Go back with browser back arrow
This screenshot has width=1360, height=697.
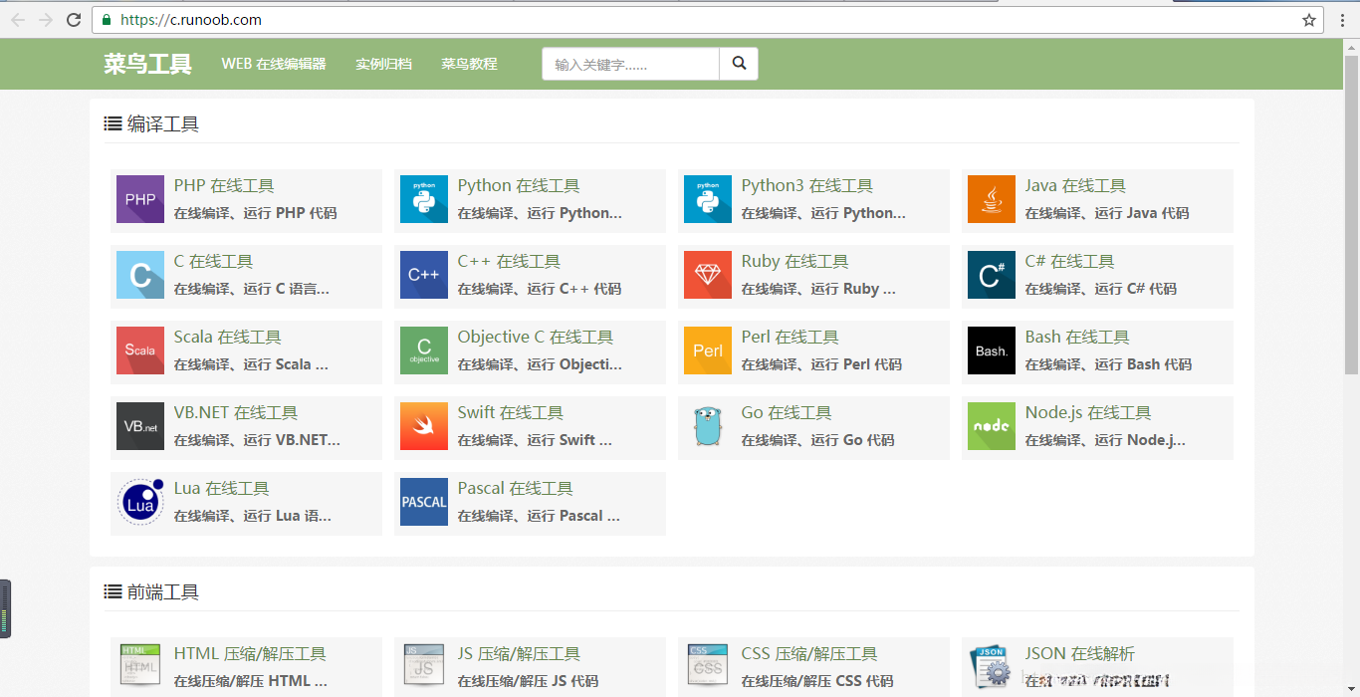click(x=18, y=19)
